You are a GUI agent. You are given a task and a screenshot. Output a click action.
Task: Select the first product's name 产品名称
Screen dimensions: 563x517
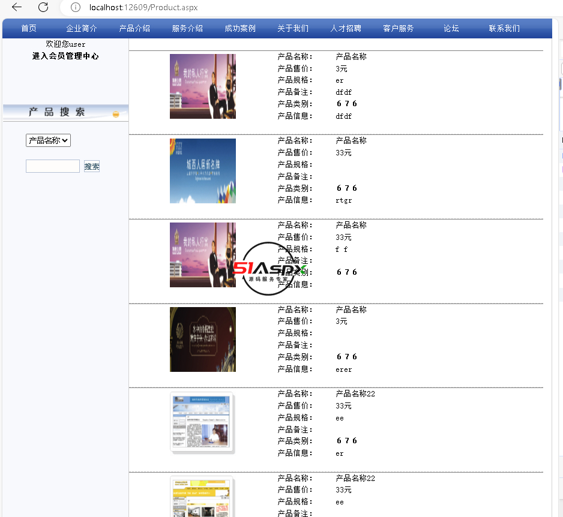351,57
